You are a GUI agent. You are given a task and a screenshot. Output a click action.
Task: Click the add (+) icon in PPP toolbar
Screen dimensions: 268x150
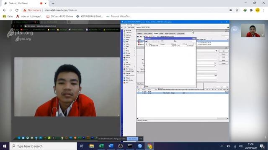(138, 37)
